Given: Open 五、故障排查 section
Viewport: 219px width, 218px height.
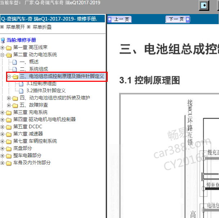Looking at the screenshot, I should (x=34, y=105).
